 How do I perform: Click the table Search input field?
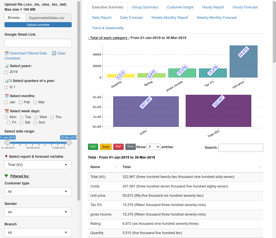pos(241,148)
